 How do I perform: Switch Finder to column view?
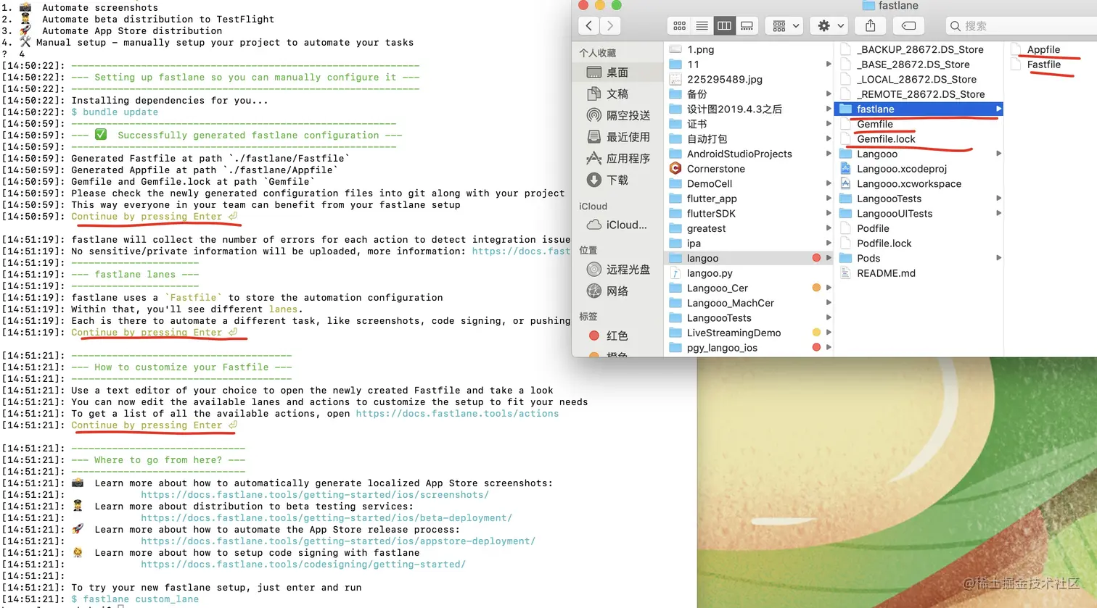point(724,26)
